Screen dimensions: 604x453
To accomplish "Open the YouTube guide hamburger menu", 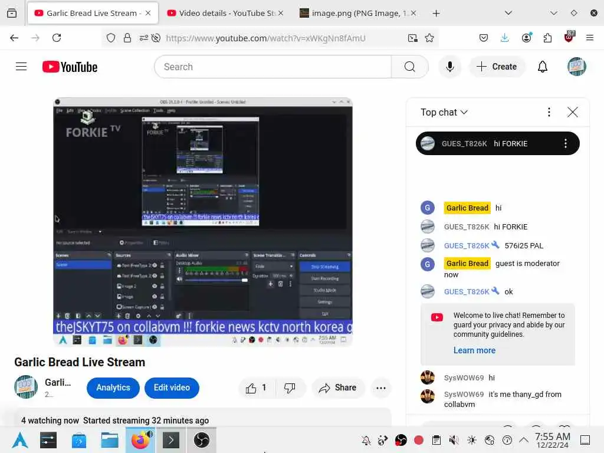I will coord(21,67).
